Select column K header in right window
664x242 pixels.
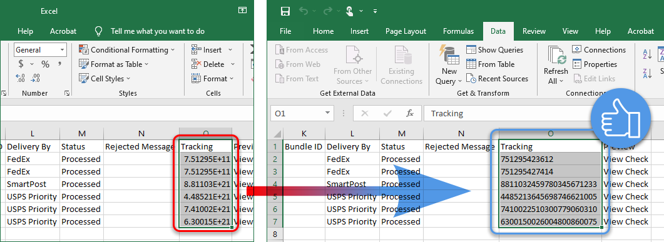(x=304, y=134)
